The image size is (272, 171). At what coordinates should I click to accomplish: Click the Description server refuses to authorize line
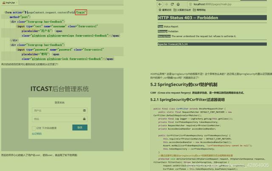(x=197, y=36)
